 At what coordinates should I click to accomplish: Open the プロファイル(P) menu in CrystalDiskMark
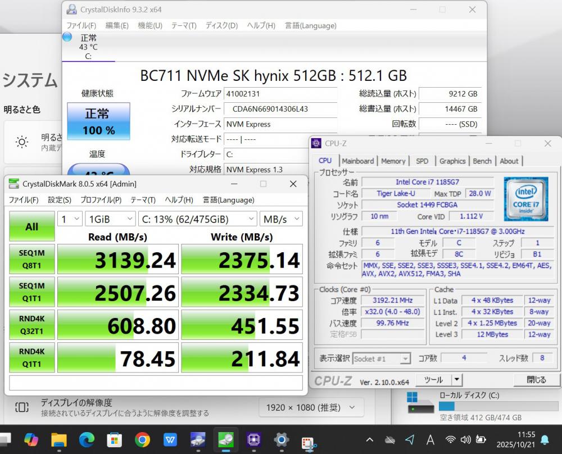[x=101, y=199]
